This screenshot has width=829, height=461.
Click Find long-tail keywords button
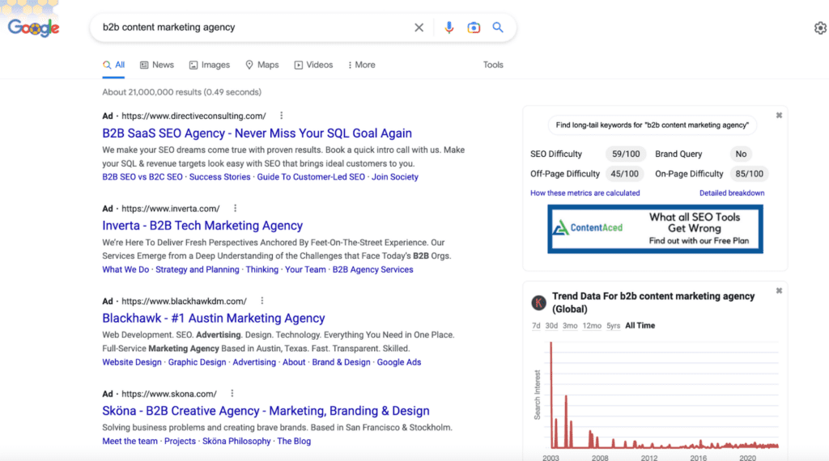point(653,125)
